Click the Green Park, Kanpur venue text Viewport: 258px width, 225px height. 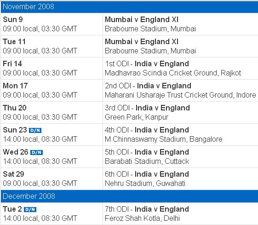click(x=137, y=117)
